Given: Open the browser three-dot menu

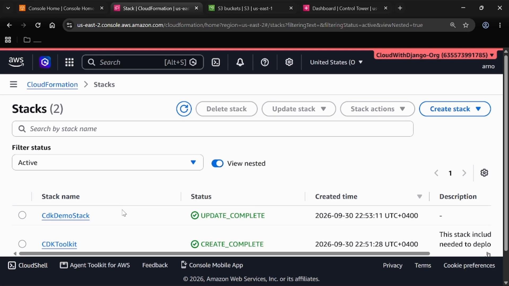Looking at the screenshot, I should coord(500,25).
